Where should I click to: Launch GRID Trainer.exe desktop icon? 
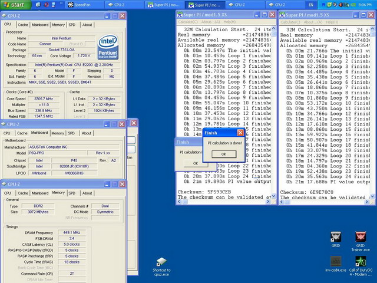361,241
